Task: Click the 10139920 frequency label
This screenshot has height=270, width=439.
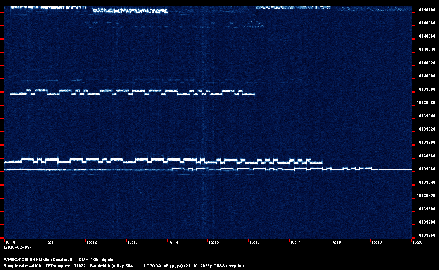Action: click(425, 129)
